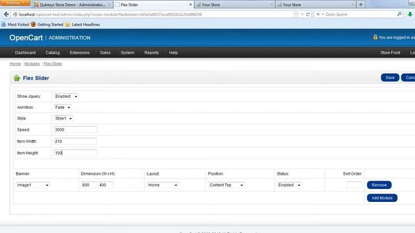
Task: Open the Firefox menu button
Action: [16, 3]
